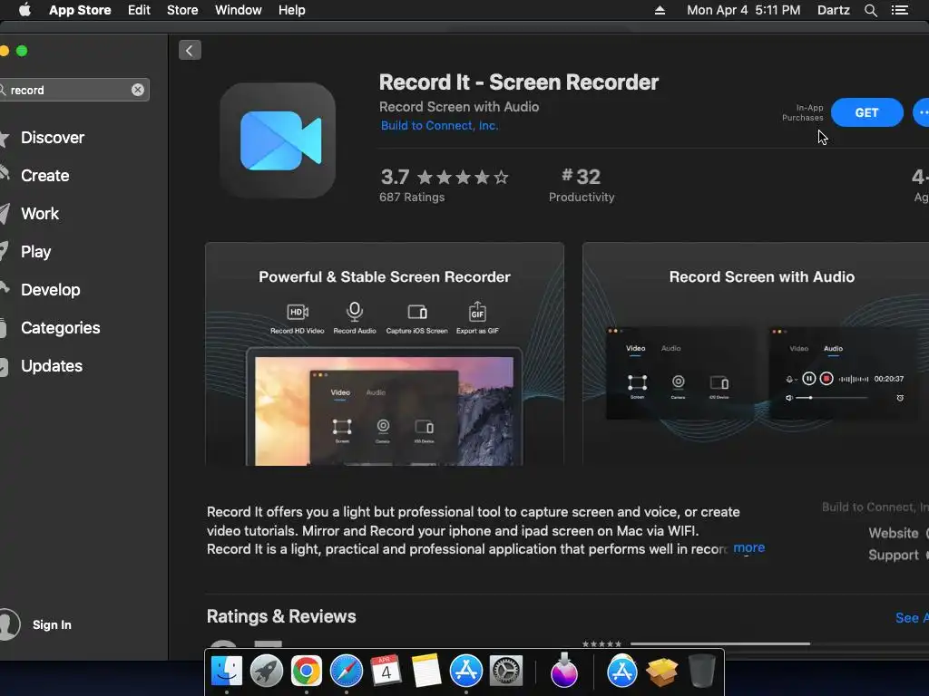Open Calendar from the Dock
Viewport: 929px width, 696px height.
coord(386,672)
